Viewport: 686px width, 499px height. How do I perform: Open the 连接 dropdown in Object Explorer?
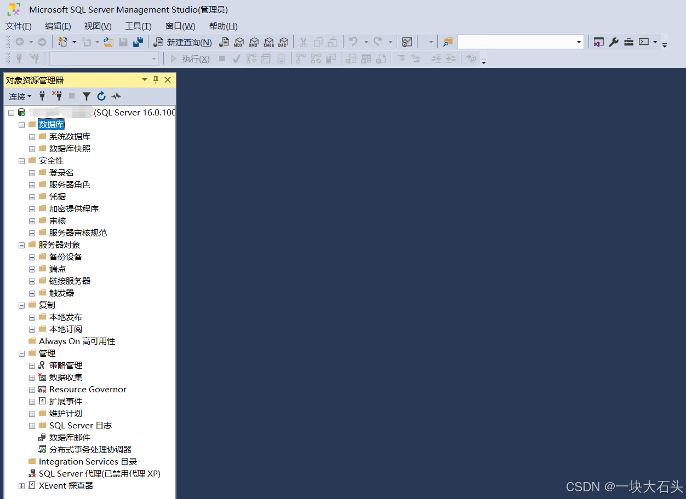(x=20, y=96)
